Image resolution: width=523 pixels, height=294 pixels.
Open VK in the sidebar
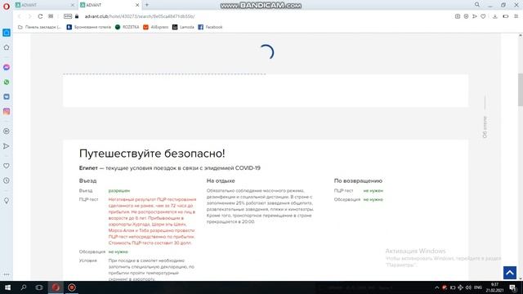pyautogui.click(x=7, y=96)
